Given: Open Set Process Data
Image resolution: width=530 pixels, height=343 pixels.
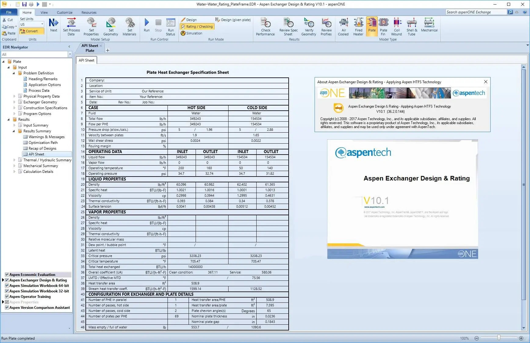Looking at the screenshot, I should point(71,27).
